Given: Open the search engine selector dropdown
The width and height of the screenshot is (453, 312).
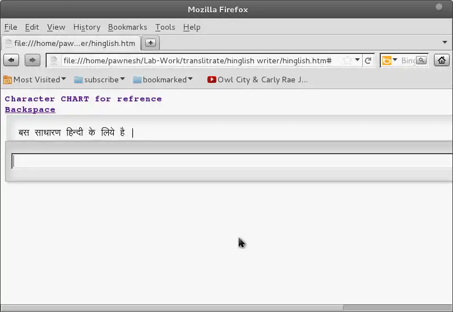Looking at the screenshot, I should 395,60.
